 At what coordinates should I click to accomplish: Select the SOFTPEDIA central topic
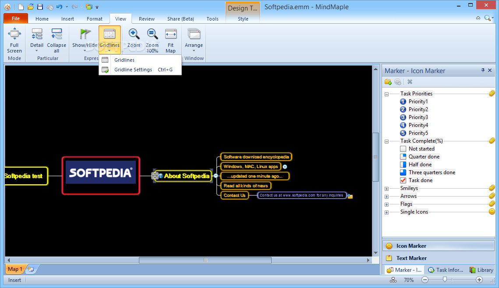(x=101, y=176)
